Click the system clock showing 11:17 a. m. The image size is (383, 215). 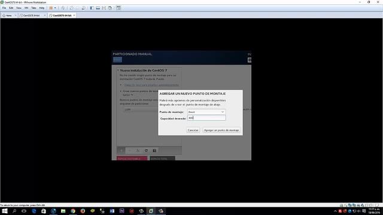374,211
